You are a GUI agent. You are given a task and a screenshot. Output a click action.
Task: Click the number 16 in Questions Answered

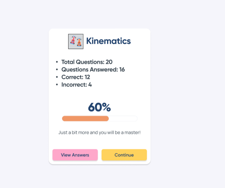[x=122, y=70]
